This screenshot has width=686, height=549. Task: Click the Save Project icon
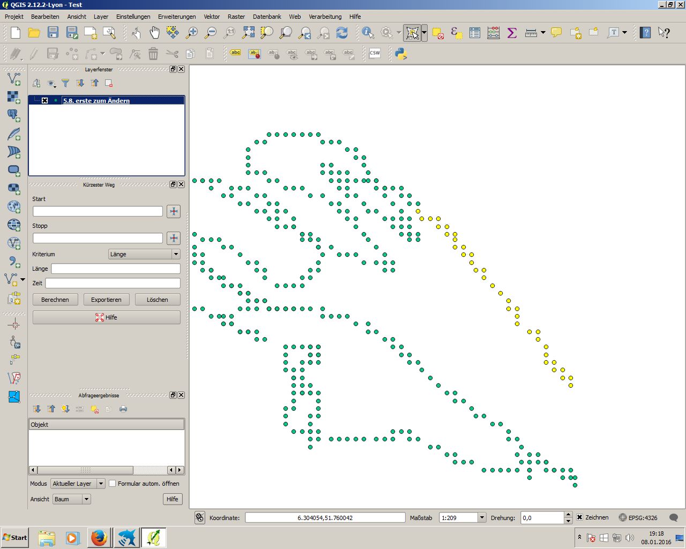pyautogui.click(x=53, y=33)
